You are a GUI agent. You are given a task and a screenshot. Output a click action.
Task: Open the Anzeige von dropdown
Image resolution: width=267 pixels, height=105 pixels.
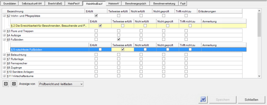(60, 84)
